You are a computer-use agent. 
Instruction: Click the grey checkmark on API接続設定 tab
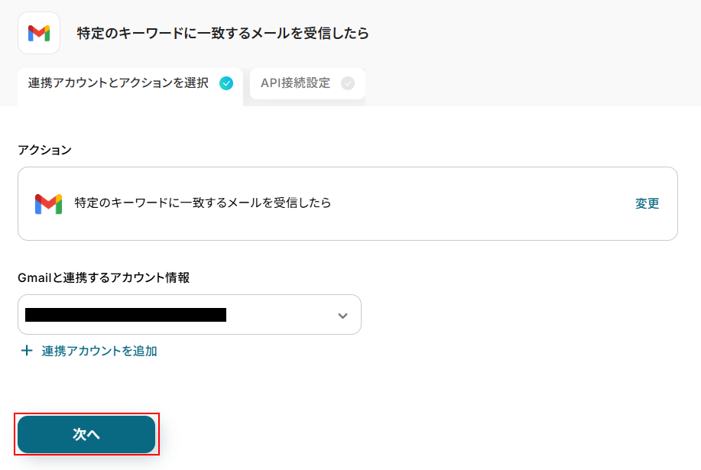click(348, 83)
